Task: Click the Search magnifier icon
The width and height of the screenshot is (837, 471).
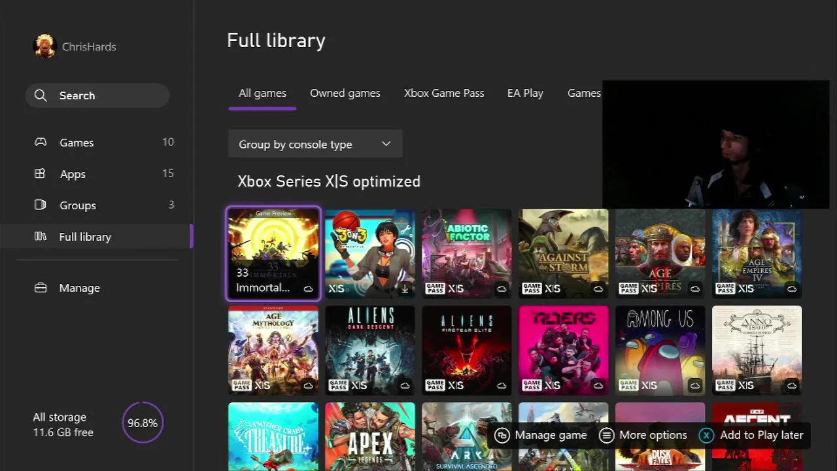Action: (x=41, y=96)
